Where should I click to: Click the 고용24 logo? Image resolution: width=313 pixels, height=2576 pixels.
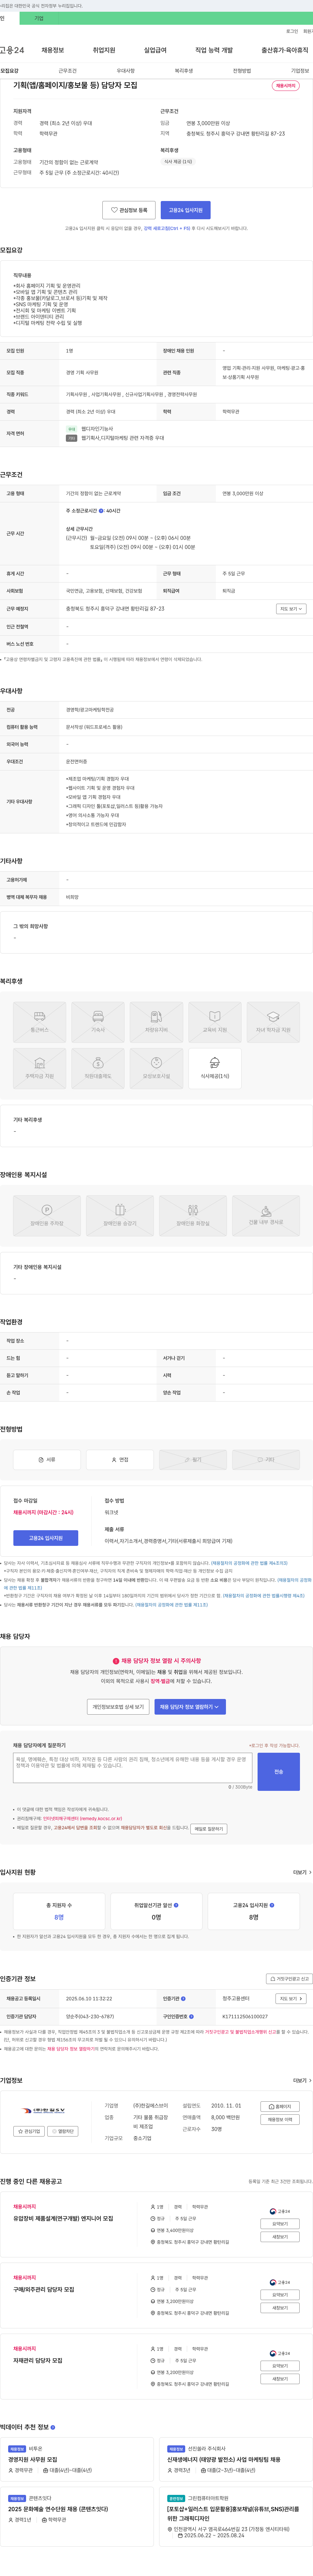tap(12, 50)
